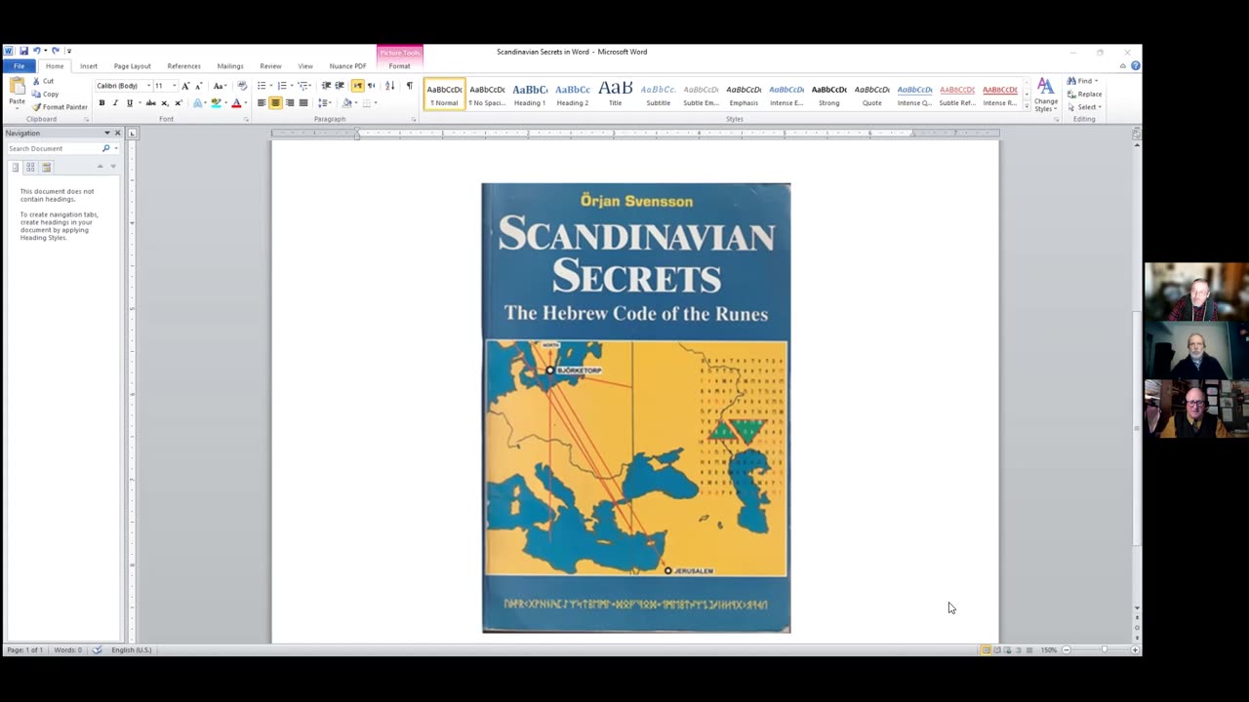Adjust the zoom slider in status bar

[1104, 649]
